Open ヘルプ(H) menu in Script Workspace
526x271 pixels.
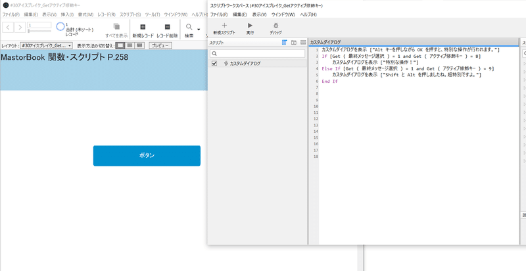coord(308,14)
